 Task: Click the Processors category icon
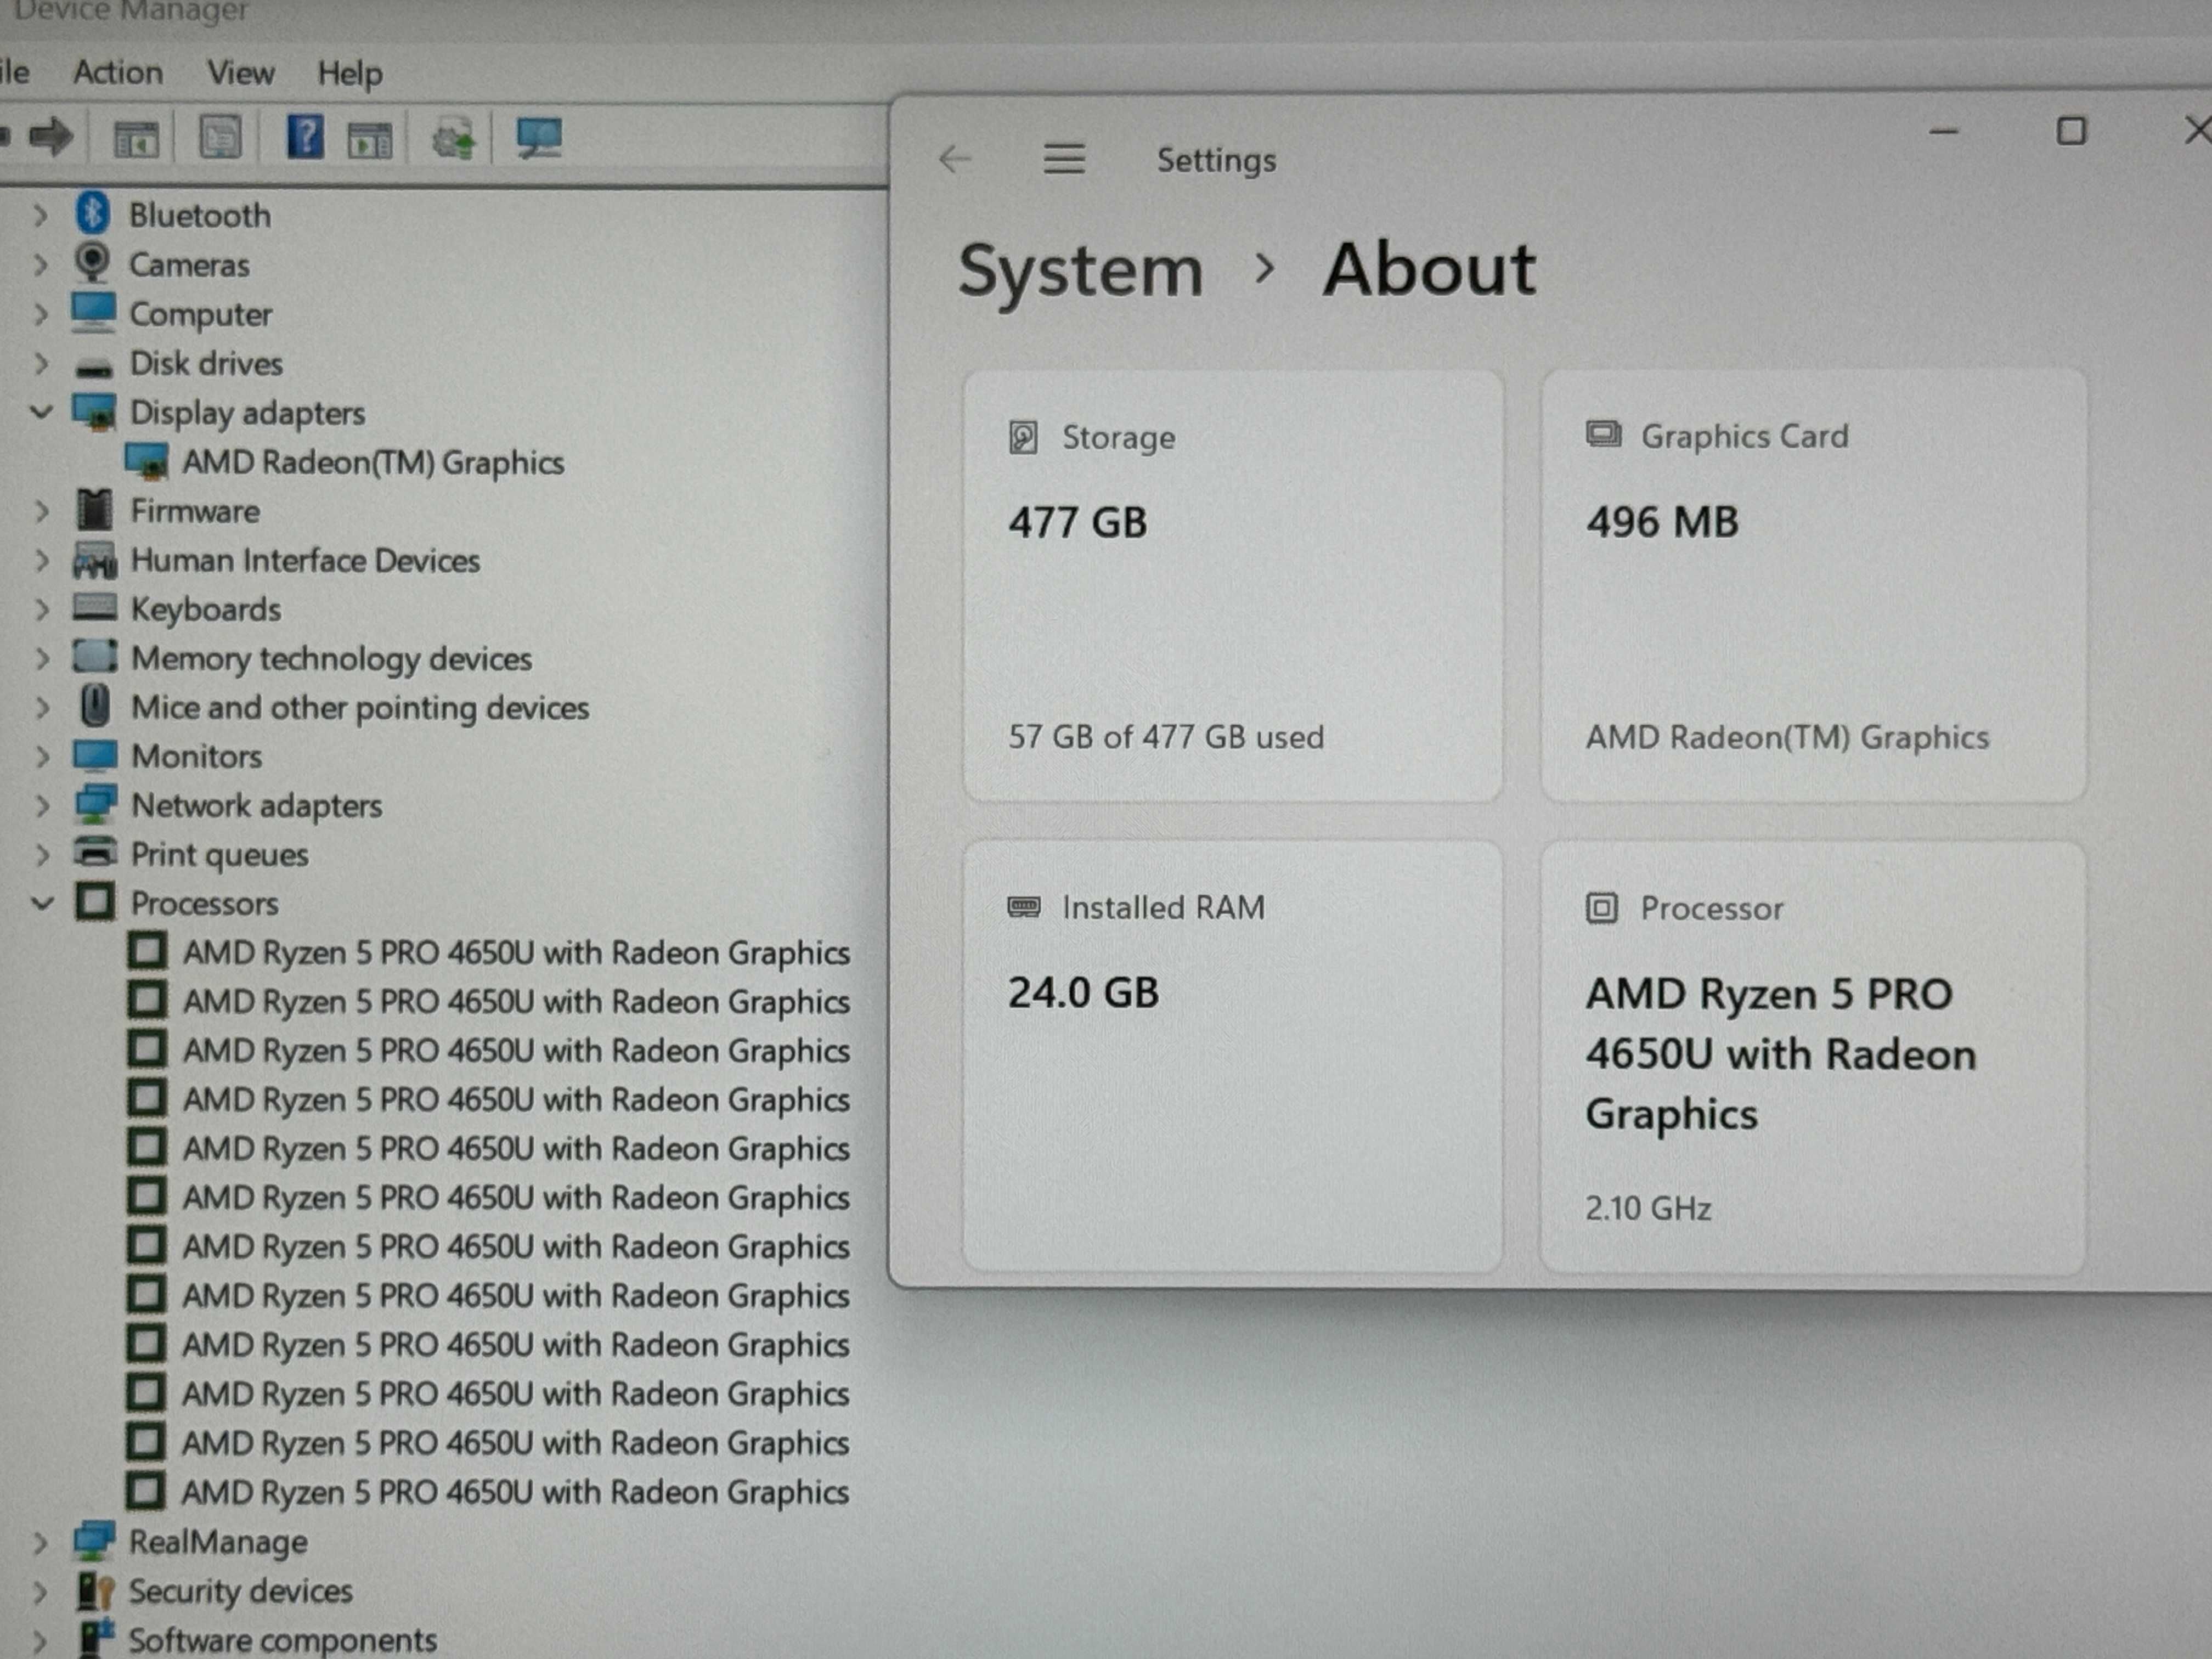95,902
